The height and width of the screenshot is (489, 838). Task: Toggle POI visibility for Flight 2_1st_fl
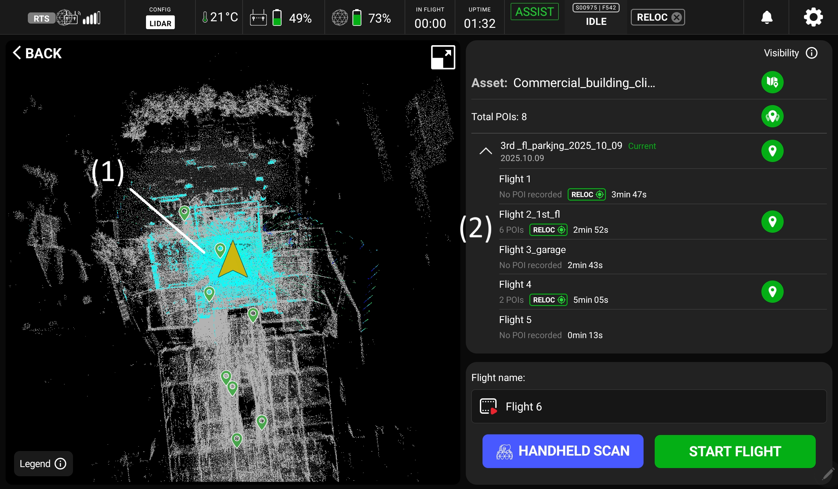coord(772,221)
